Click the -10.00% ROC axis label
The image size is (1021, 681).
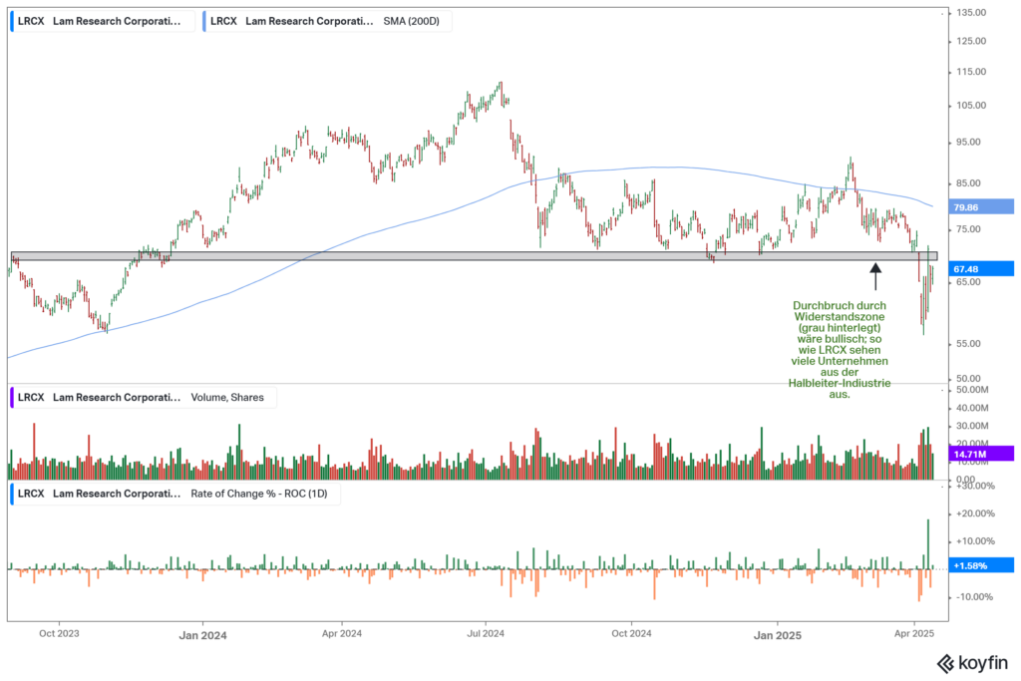pyautogui.click(x=974, y=597)
